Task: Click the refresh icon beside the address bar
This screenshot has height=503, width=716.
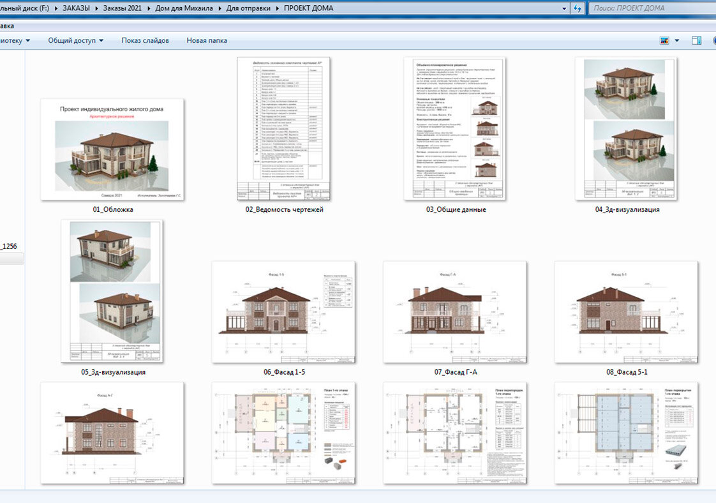Action: point(578,8)
